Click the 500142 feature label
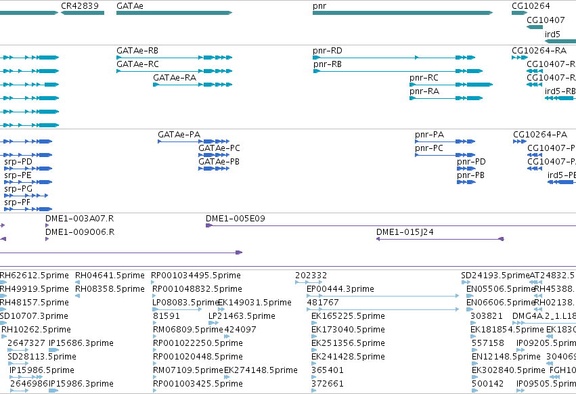576x394 pixels. [487, 384]
